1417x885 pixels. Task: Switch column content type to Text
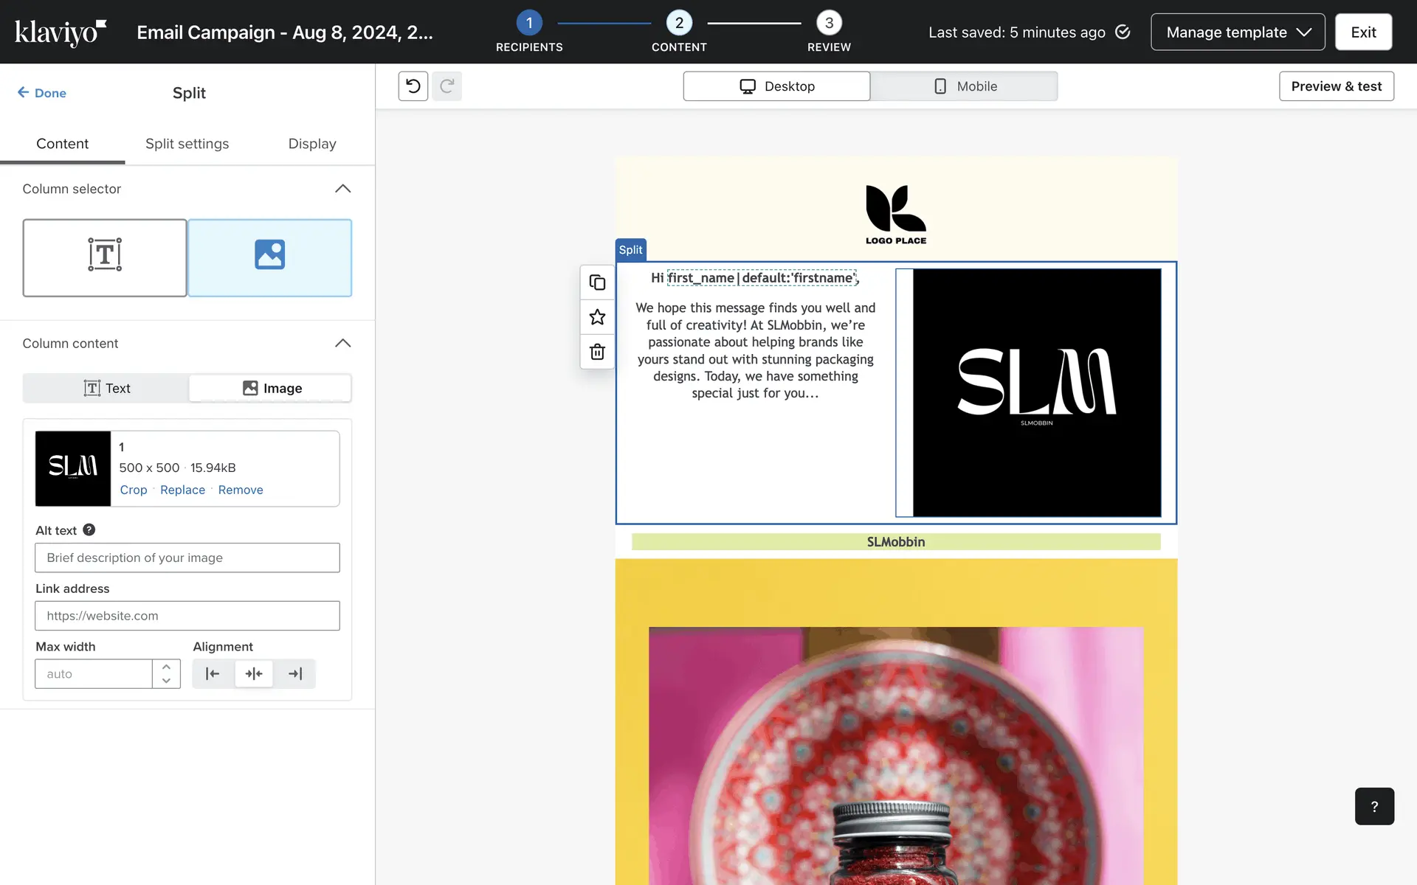[x=106, y=388]
